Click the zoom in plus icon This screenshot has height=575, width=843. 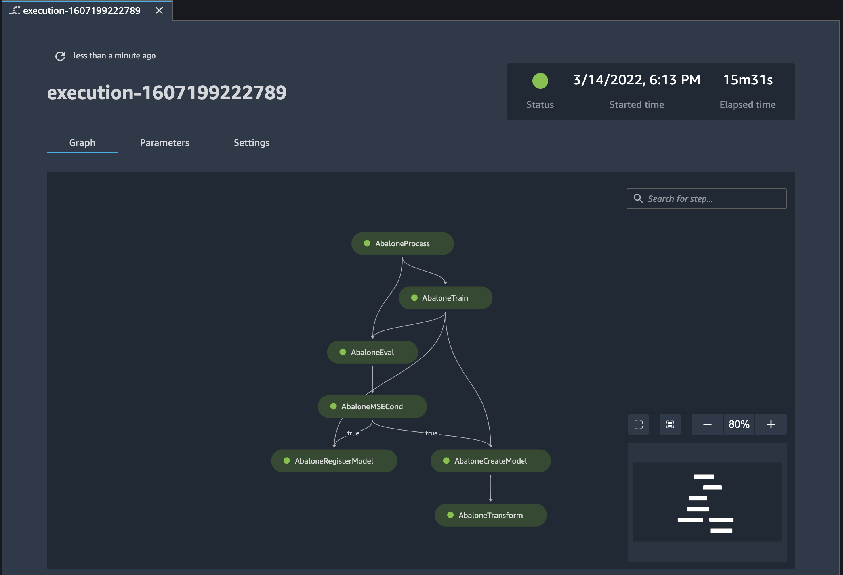click(x=771, y=424)
